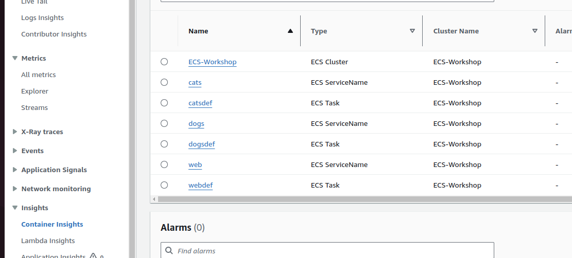
Task: Open the catsdef task link
Action: (200, 103)
